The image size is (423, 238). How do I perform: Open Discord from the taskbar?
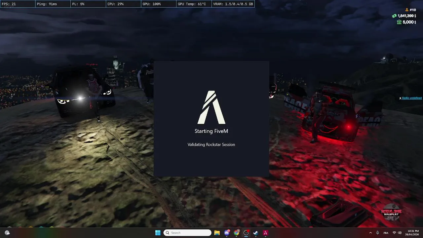[227, 233]
